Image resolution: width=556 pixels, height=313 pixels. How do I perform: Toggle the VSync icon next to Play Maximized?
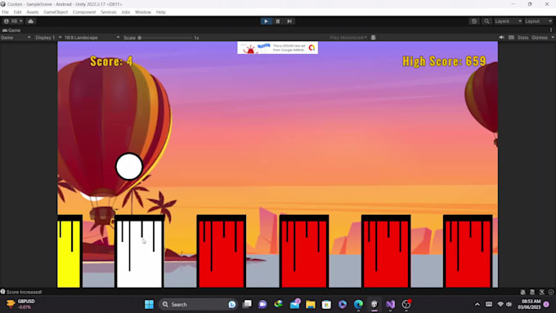click(x=374, y=38)
